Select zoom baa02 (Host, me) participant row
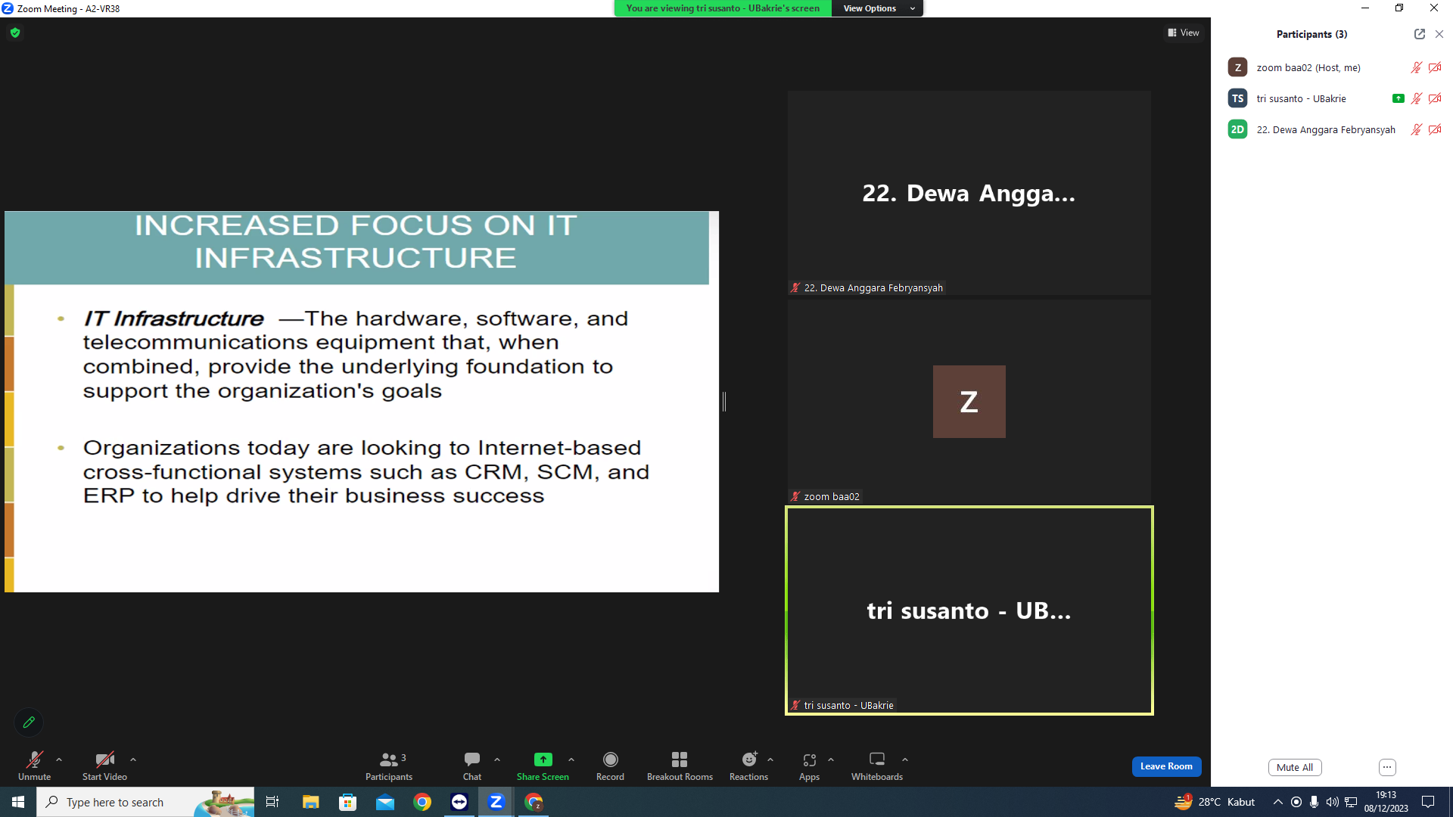 [x=1332, y=67]
